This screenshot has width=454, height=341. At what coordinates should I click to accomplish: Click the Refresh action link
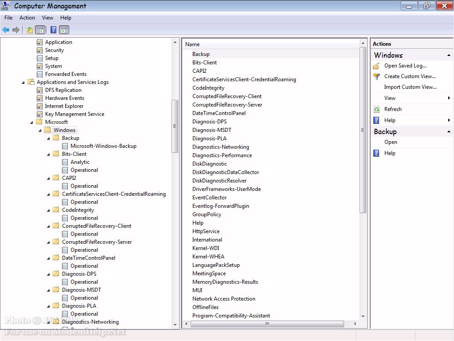click(x=393, y=109)
